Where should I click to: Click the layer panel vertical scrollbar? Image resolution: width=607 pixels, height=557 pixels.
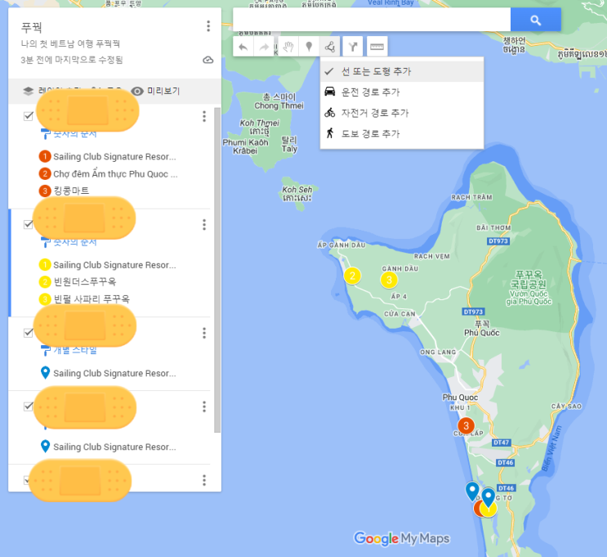tap(217, 270)
